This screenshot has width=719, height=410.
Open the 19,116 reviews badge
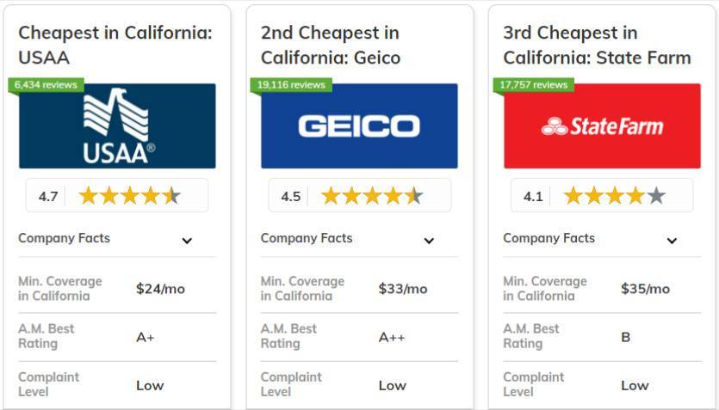point(291,85)
